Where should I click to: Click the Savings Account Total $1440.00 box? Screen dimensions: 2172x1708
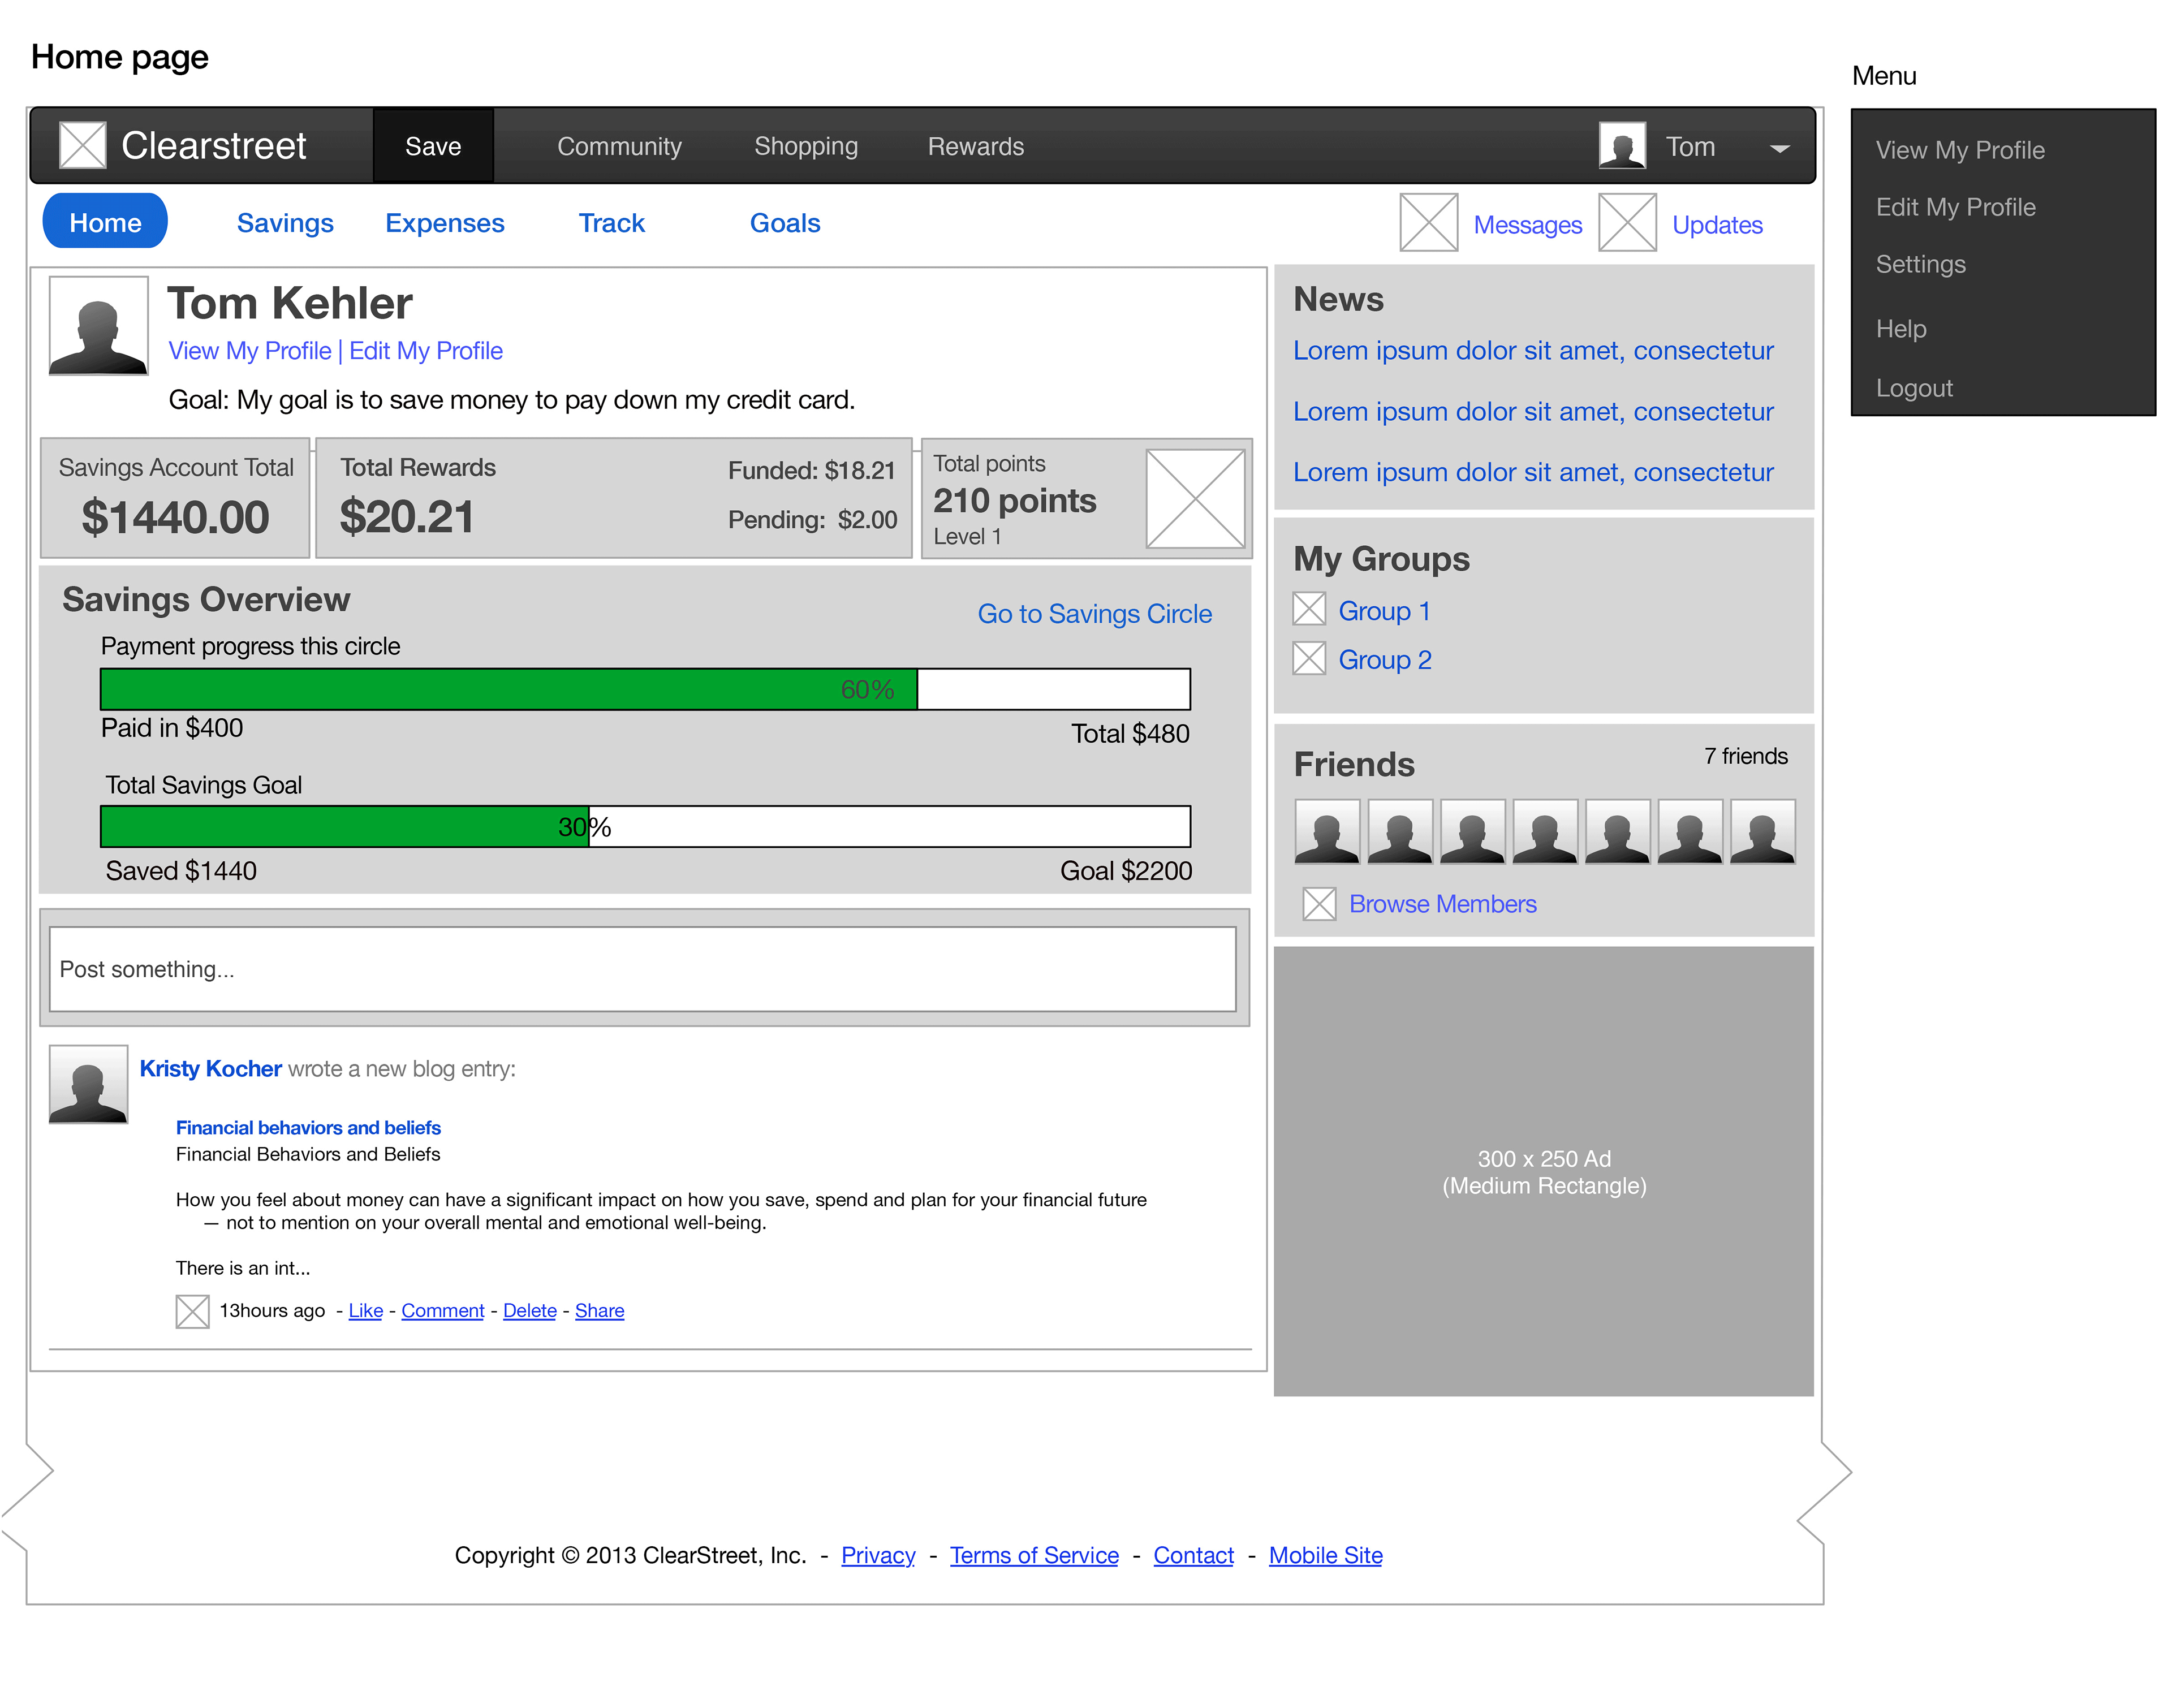[x=175, y=498]
